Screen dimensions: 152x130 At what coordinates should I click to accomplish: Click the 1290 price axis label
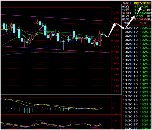pos(115,58)
